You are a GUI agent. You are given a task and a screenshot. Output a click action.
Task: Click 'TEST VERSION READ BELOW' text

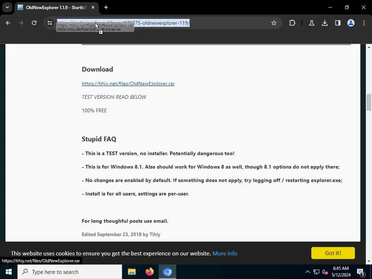coord(114,97)
